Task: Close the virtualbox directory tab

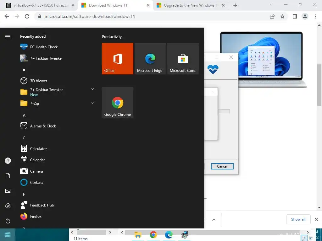Action: (x=73, y=5)
